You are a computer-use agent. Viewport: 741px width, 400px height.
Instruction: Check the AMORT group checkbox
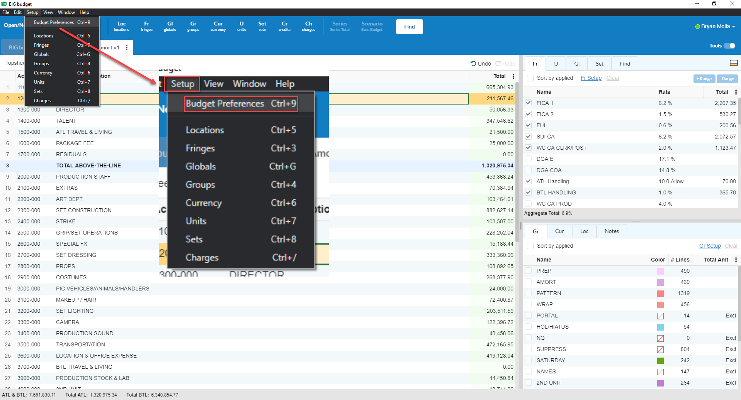click(529, 282)
